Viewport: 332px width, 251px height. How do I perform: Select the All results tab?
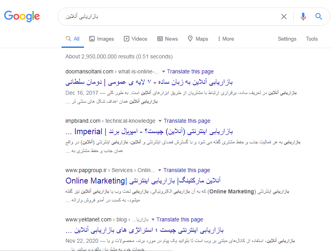pyautogui.click(x=73, y=39)
